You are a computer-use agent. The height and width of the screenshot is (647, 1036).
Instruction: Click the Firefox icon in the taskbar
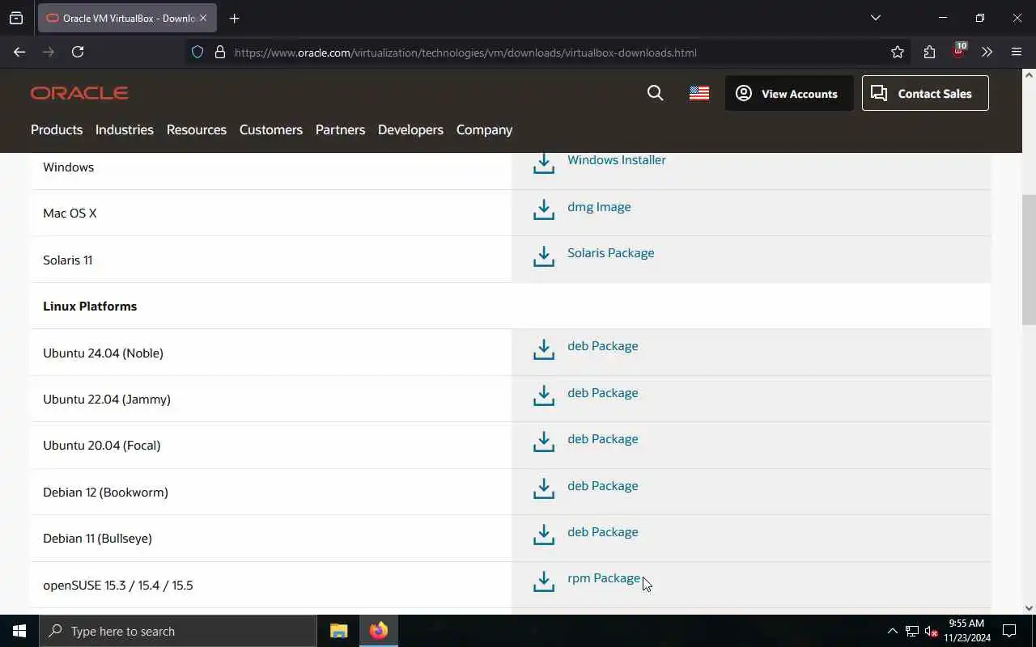click(x=379, y=631)
